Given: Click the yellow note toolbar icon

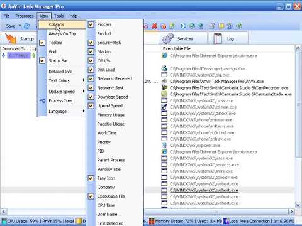Looking at the screenshot, I should [x=221, y=26].
